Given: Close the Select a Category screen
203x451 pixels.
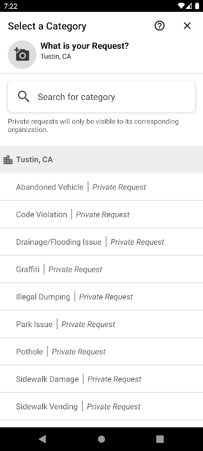Looking at the screenshot, I should [x=187, y=26].
